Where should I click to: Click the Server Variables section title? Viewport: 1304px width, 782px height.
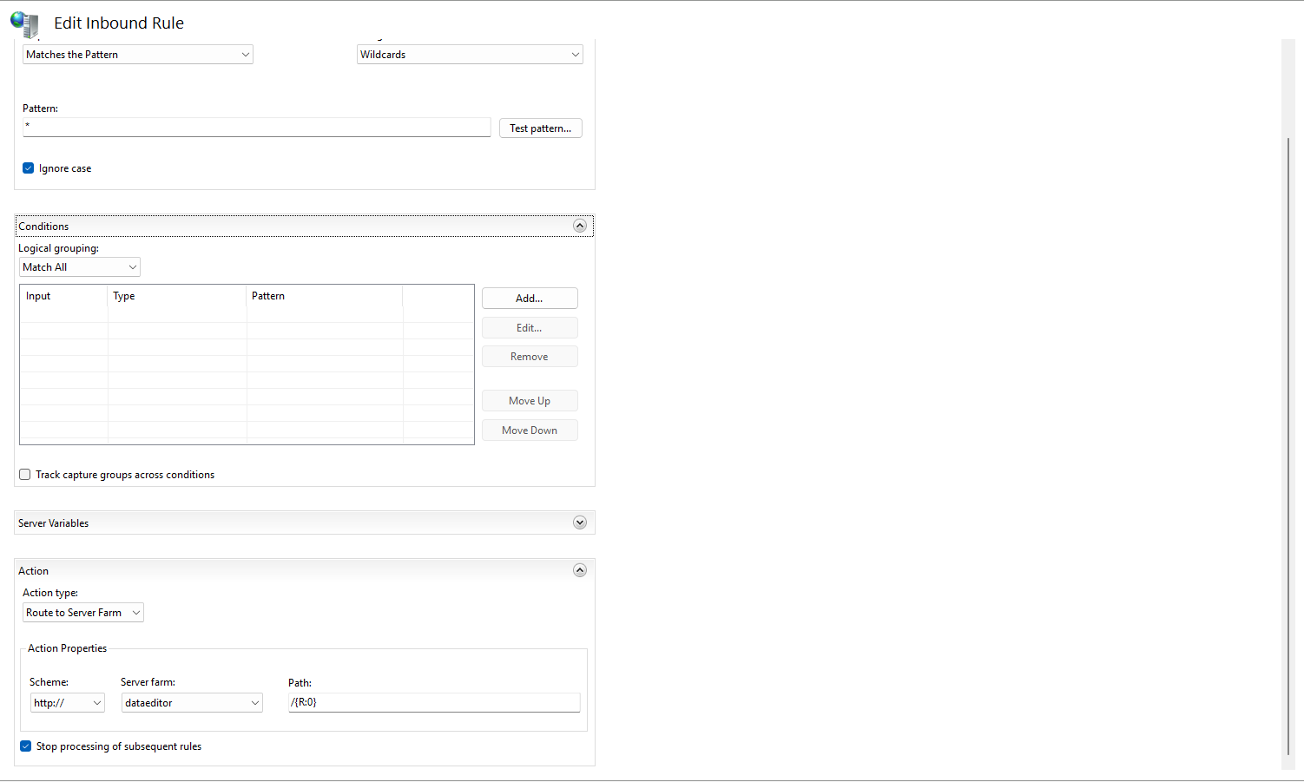click(54, 523)
